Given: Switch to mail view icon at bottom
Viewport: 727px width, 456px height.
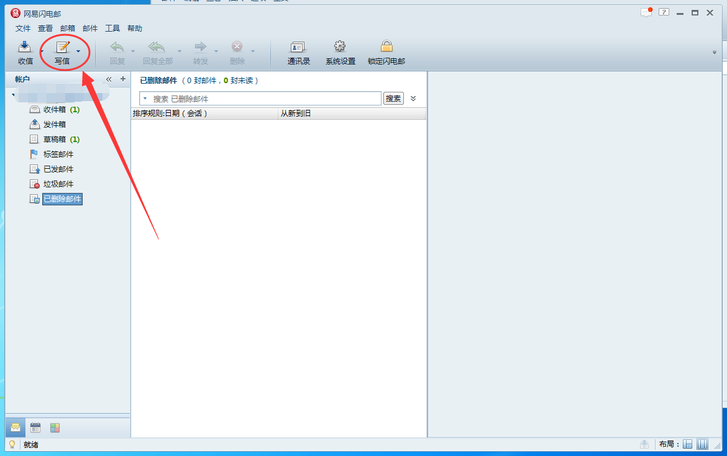Looking at the screenshot, I should pos(16,427).
